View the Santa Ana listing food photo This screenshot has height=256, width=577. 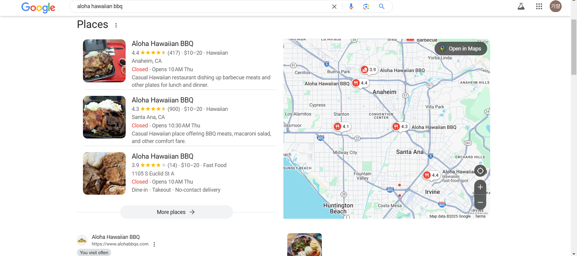coord(104,117)
